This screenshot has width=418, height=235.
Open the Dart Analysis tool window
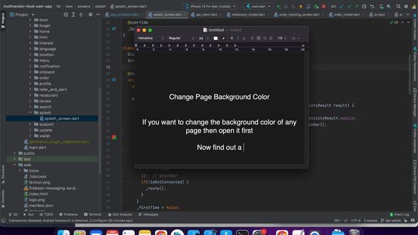[120, 215]
